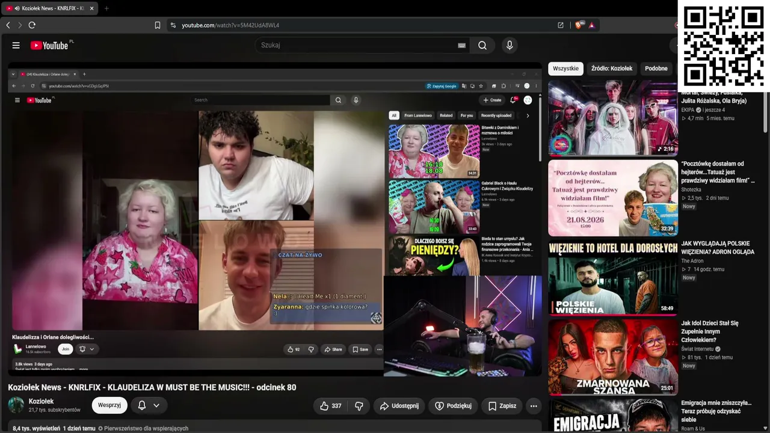
Task: Select the Wszystkie filter chip
Action: coord(565,69)
